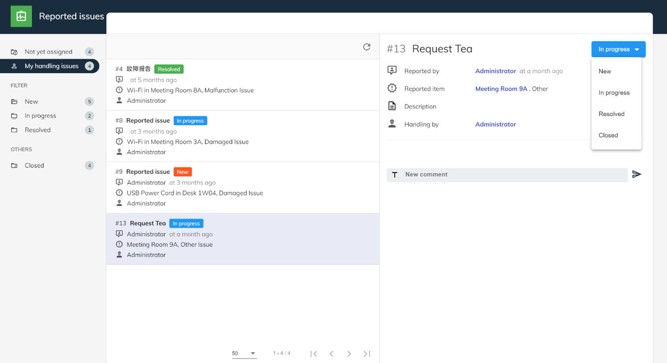This screenshot has width=667, height=363.
Task: Open Not yet assigned issues list
Action: [48, 52]
